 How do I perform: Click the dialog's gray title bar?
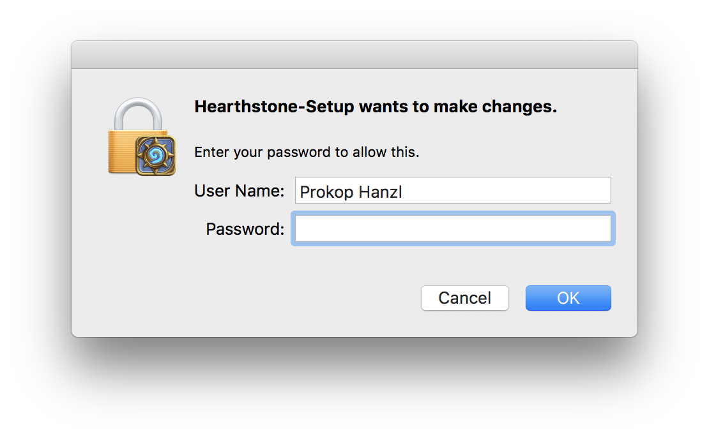click(354, 55)
